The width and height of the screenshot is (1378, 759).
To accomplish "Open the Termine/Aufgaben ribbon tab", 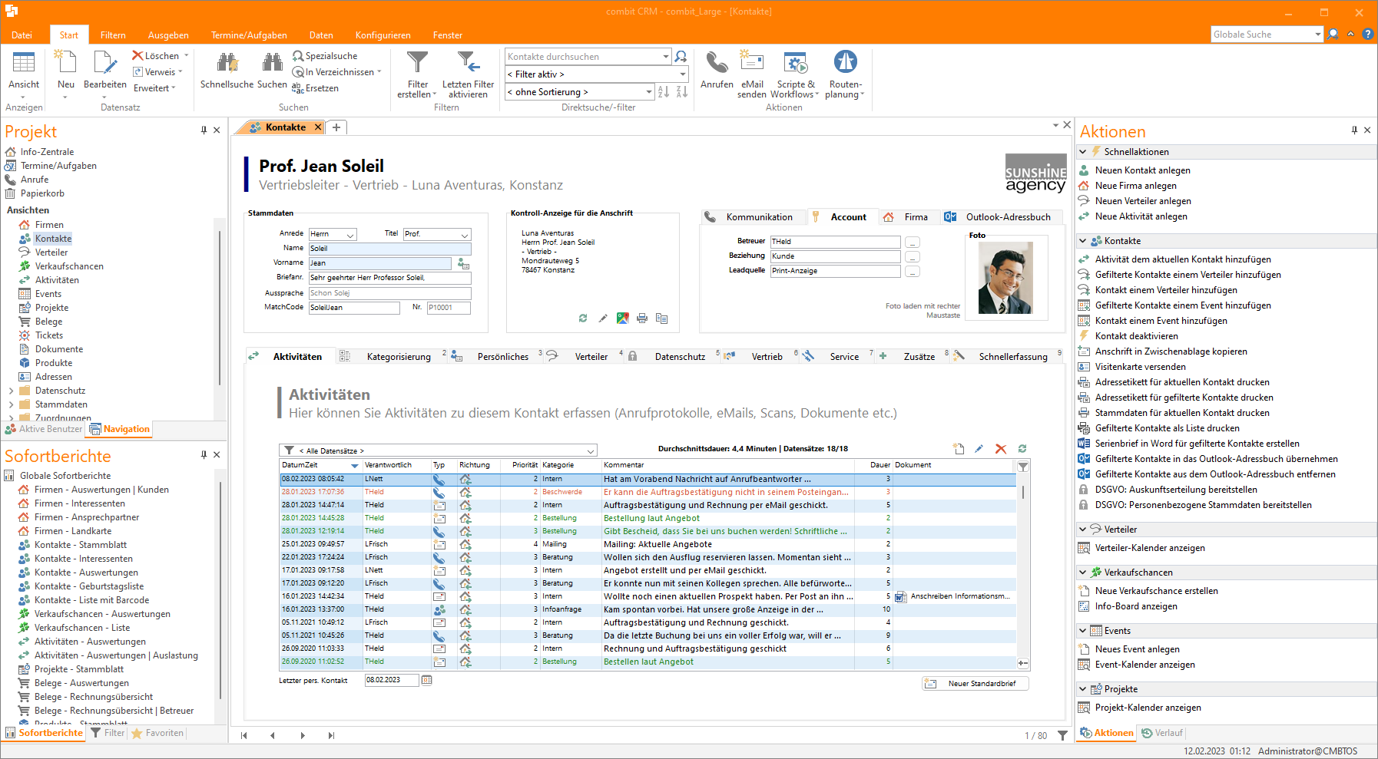I will [x=249, y=35].
